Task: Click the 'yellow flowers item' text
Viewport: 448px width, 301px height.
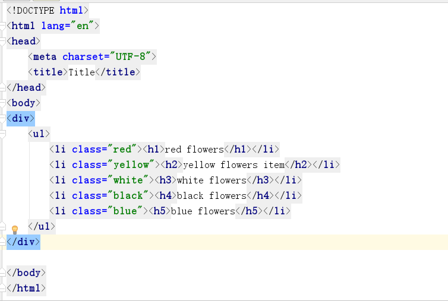Action: click(x=234, y=165)
